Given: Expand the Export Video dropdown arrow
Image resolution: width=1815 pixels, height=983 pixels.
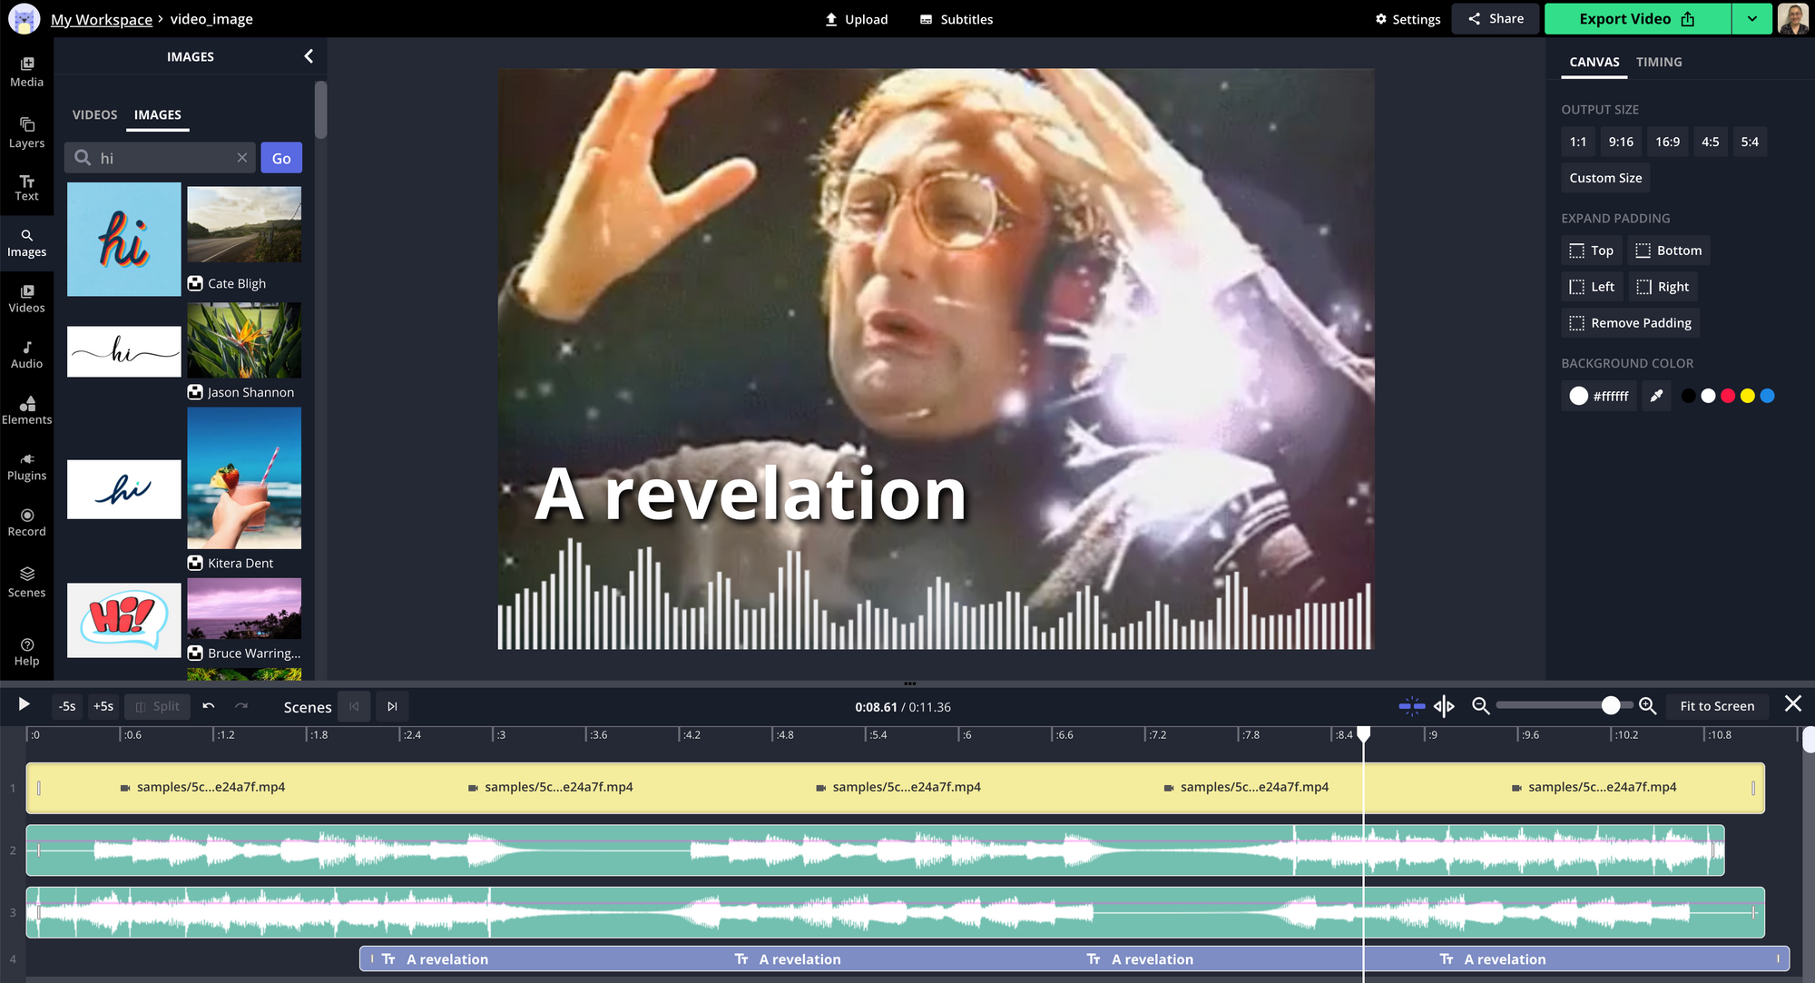Looking at the screenshot, I should [x=1751, y=19].
